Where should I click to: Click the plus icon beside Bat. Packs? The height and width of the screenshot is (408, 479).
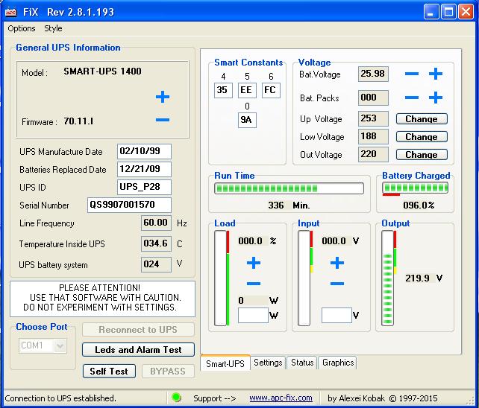tap(436, 98)
